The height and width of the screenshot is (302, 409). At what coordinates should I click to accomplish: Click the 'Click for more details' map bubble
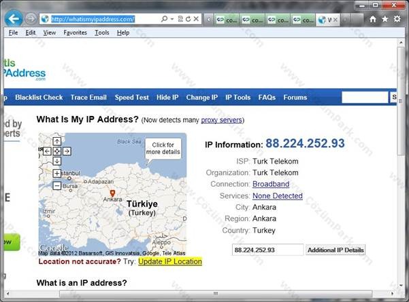coord(163,148)
